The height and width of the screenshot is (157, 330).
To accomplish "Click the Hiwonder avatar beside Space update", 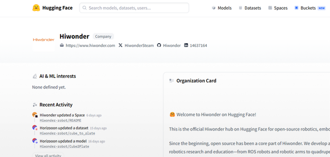I will (x=35, y=115).
